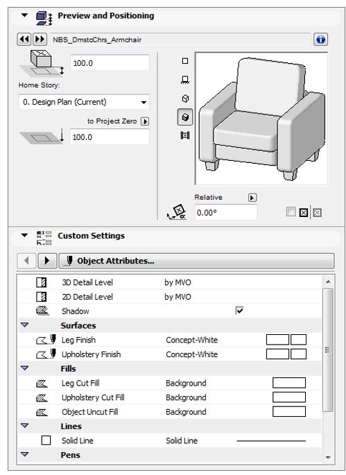Click the next library part double-arrow button
The width and height of the screenshot is (346, 475).
coord(40,40)
